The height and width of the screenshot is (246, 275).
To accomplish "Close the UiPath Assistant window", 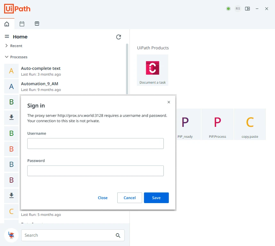I will pyautogui.click(x=267, y=9).
